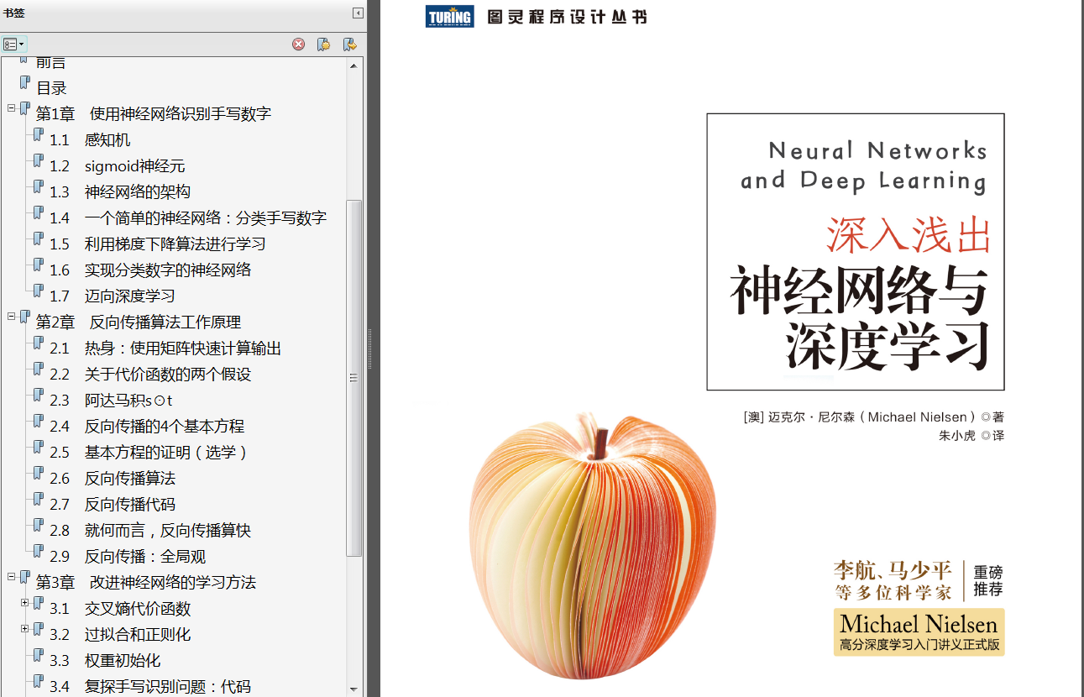This screenshot has width=1084, height=697.
Task: Collapse the 第1章 bookmark tree node
Action: coord(12,107)
